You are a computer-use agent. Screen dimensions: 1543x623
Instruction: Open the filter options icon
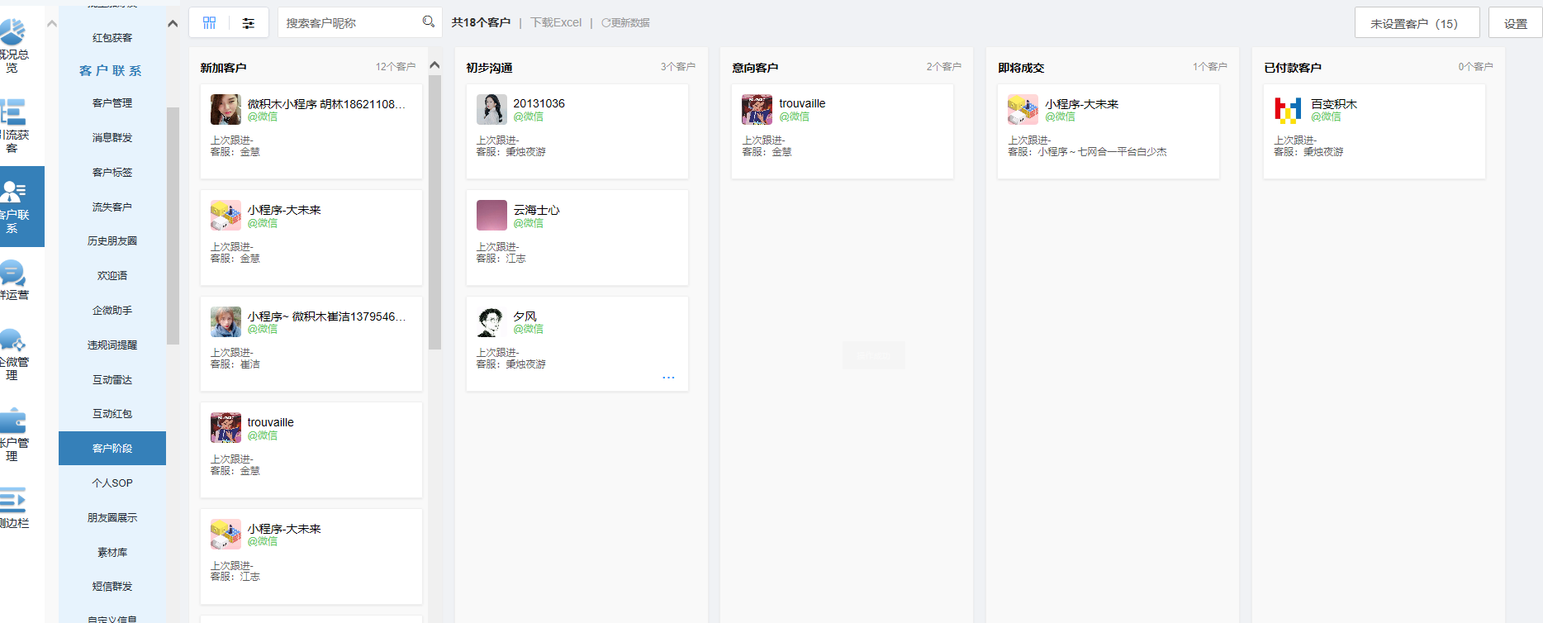(x=249, y=23)
